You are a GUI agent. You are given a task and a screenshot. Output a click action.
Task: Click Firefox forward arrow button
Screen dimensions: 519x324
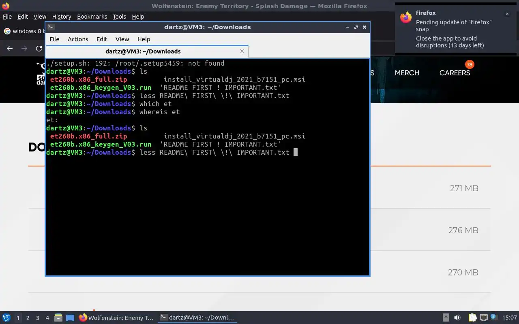coord(24,49)
